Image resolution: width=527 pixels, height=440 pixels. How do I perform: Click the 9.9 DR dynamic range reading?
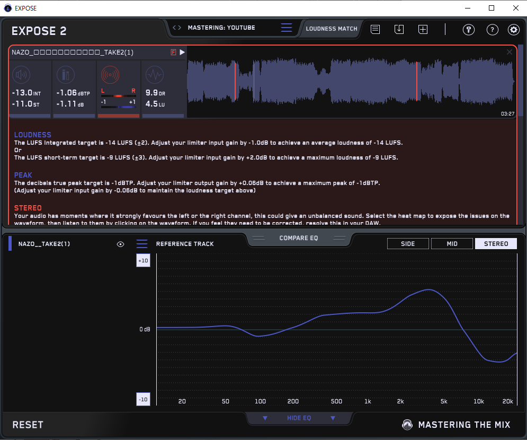click(155, 93)
